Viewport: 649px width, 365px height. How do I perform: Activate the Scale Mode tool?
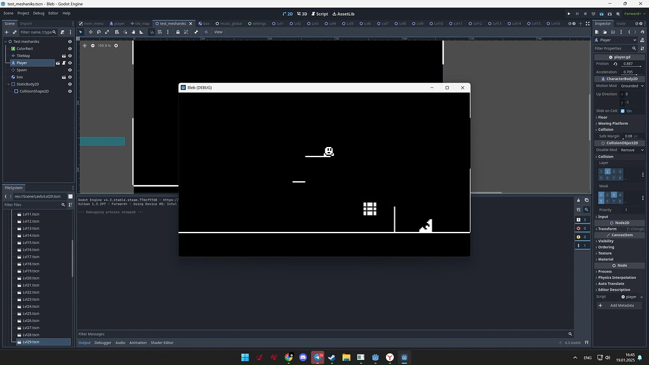(107, 32)
